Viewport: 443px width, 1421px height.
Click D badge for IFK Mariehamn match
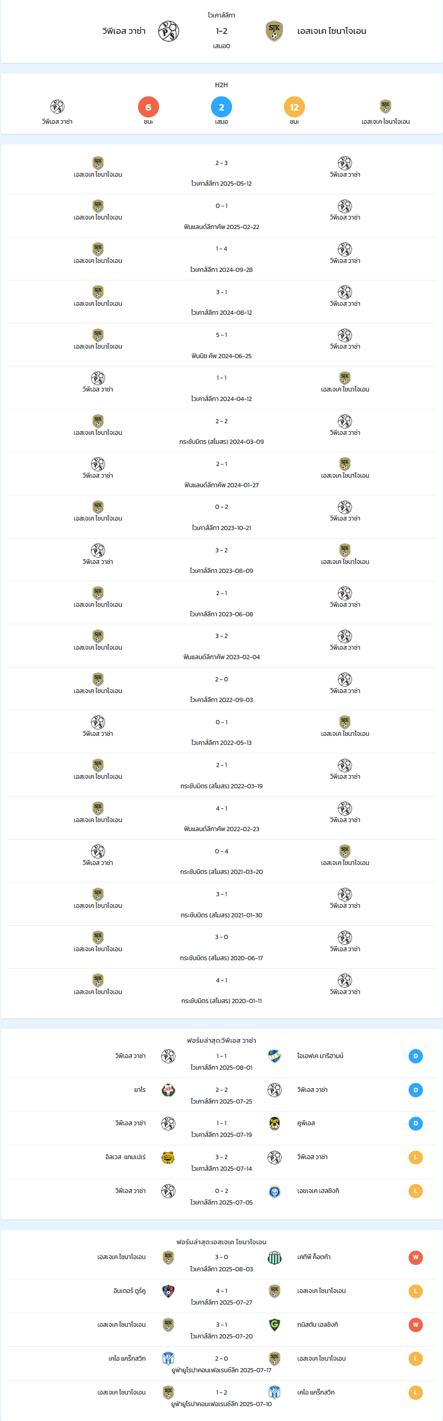click(416, 1056)
